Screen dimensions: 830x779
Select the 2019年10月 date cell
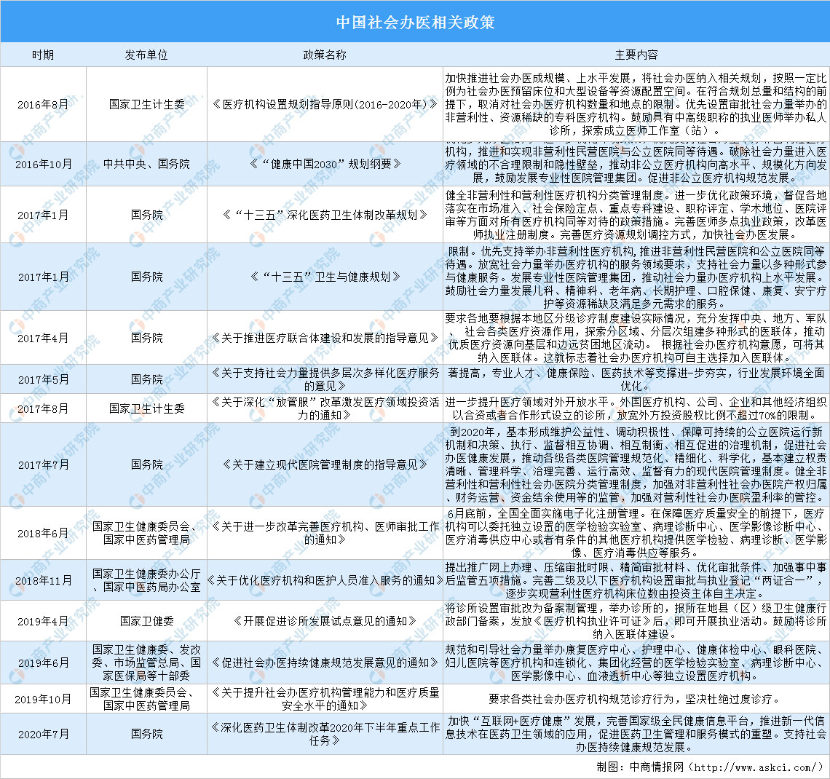(42, 699)
